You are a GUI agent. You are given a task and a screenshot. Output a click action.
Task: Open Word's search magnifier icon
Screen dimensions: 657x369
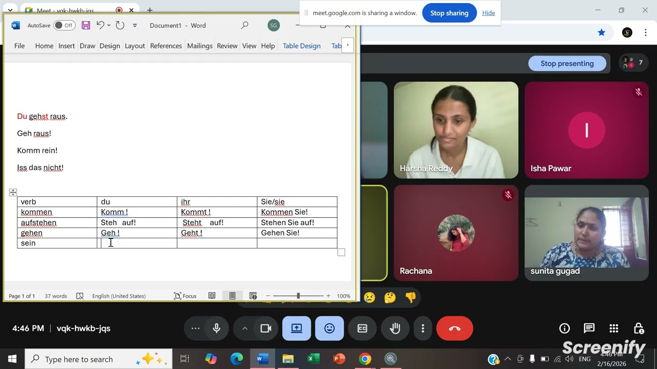point(245,25)
